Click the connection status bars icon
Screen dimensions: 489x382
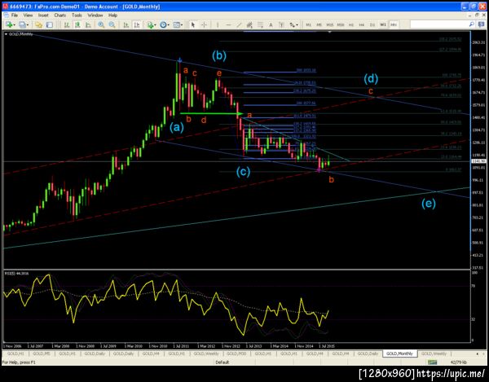click(x=432, y=362)
